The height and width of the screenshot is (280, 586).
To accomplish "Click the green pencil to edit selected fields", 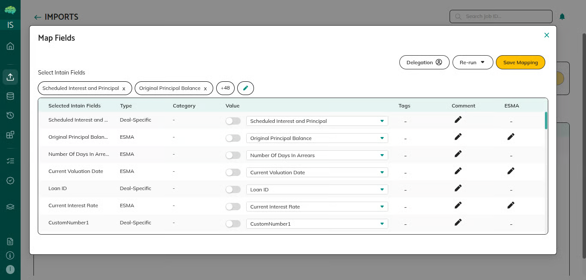I will click(245, 88).
